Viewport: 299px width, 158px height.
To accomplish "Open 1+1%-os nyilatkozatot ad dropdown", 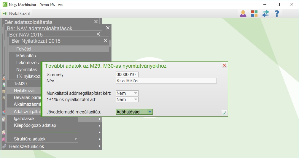I will click(127, 99).
